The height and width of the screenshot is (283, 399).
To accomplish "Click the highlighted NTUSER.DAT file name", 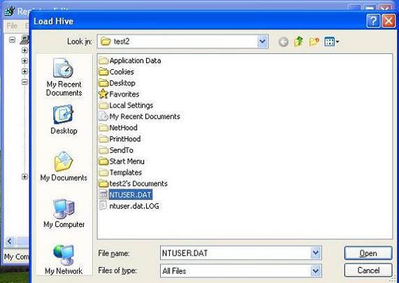I will (x=131, y=195).
